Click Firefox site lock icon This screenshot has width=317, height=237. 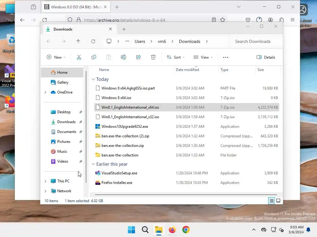point(79,20)
